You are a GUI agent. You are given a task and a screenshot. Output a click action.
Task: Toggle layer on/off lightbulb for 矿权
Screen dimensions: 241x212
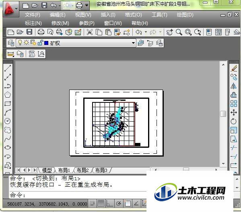[x=20, y=43]
